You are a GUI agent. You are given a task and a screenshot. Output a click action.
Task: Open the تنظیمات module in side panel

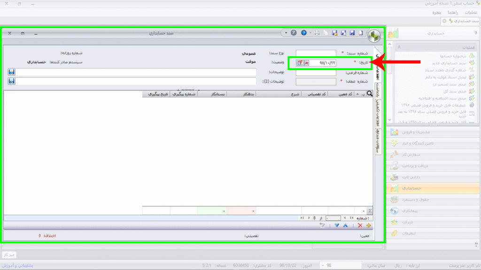click(433, 233)
